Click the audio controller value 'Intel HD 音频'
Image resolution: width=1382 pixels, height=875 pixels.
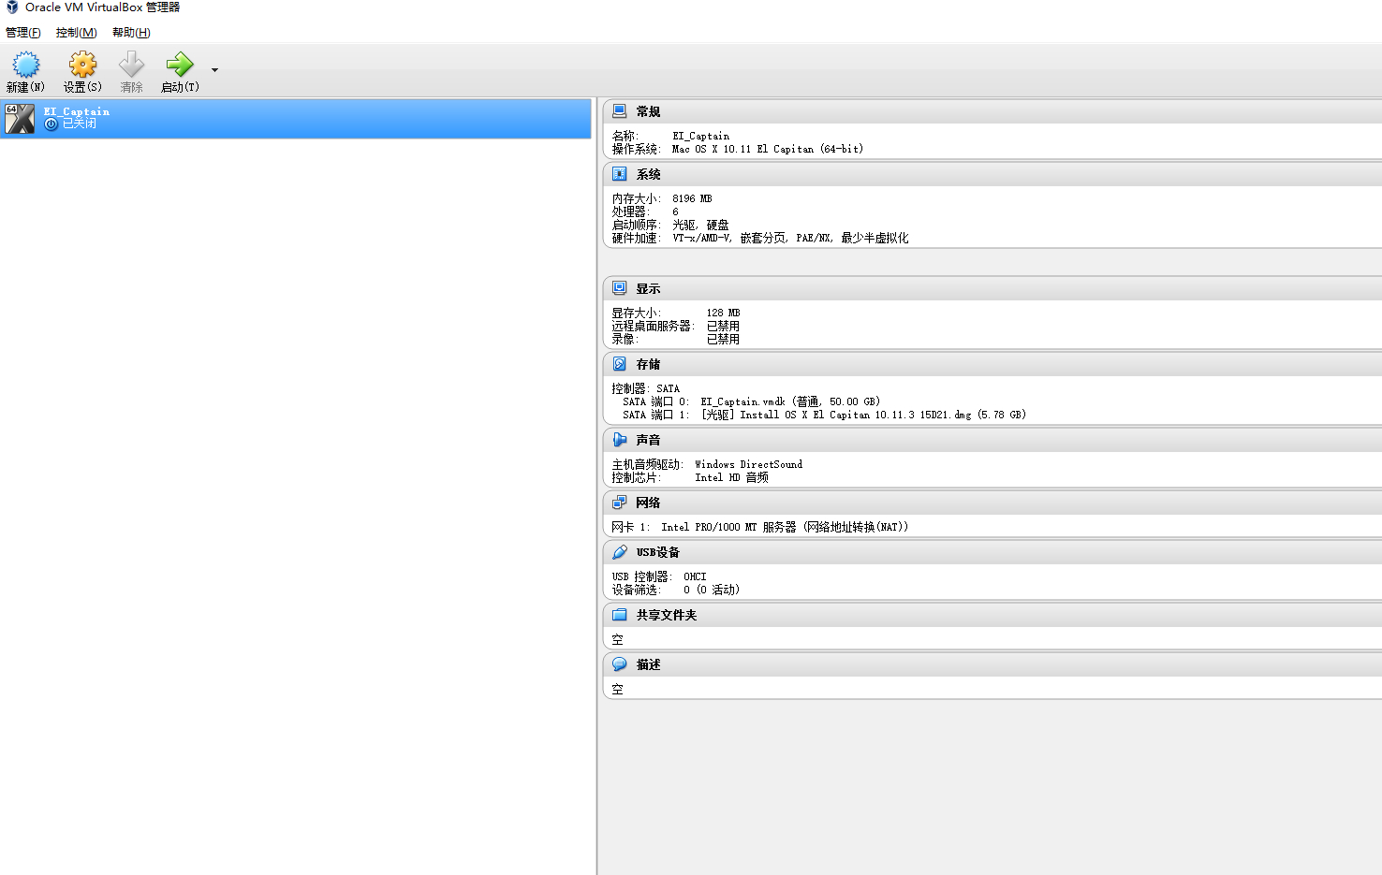tap(731, 477)
